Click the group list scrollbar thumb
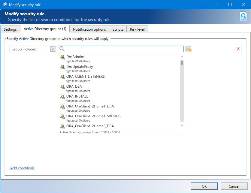251x193 pixels. pyautogui.click(x=182, y=62)
